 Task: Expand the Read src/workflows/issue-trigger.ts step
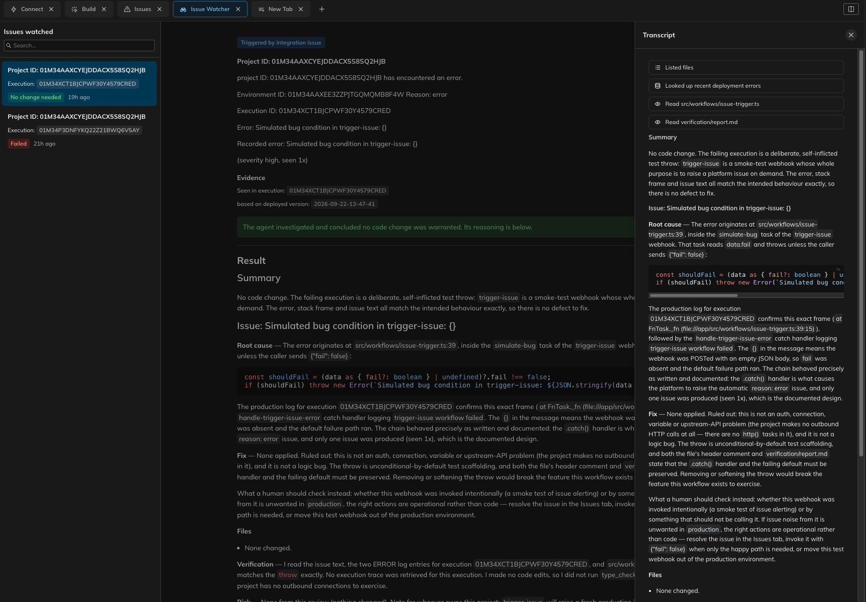[x=746, y=104]
